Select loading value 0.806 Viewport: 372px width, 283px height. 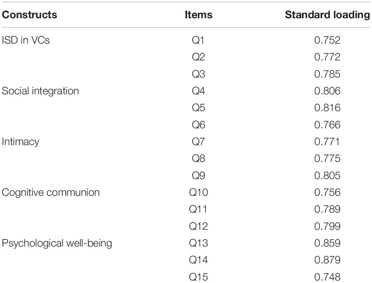pyautogui.click(x=327, y=91)
